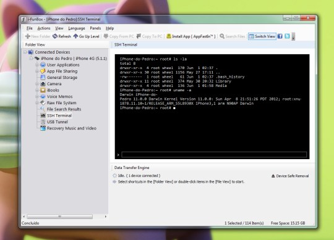
Task: Click the User Applications icon
Action: point(43,65)
